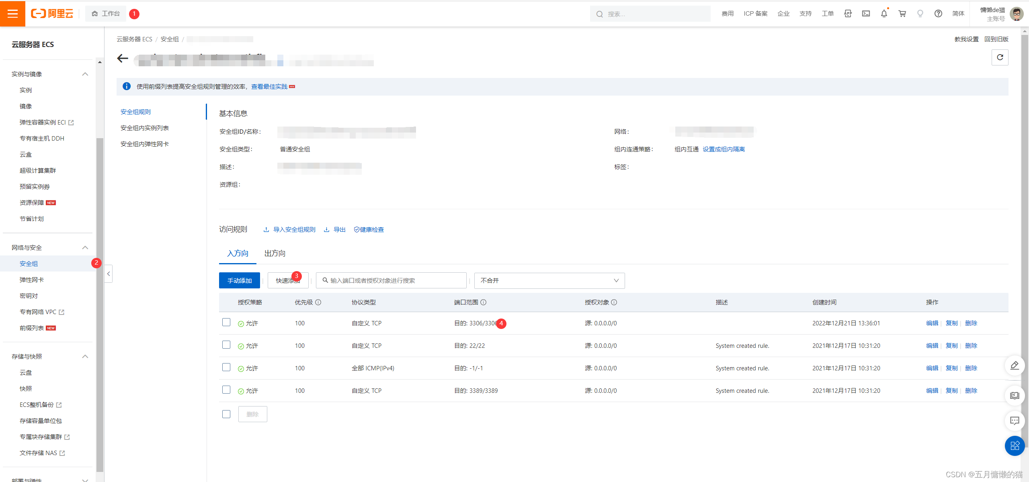
Task: Collapse the sidebar with the side arrow handle
Action: click(109, 274)
